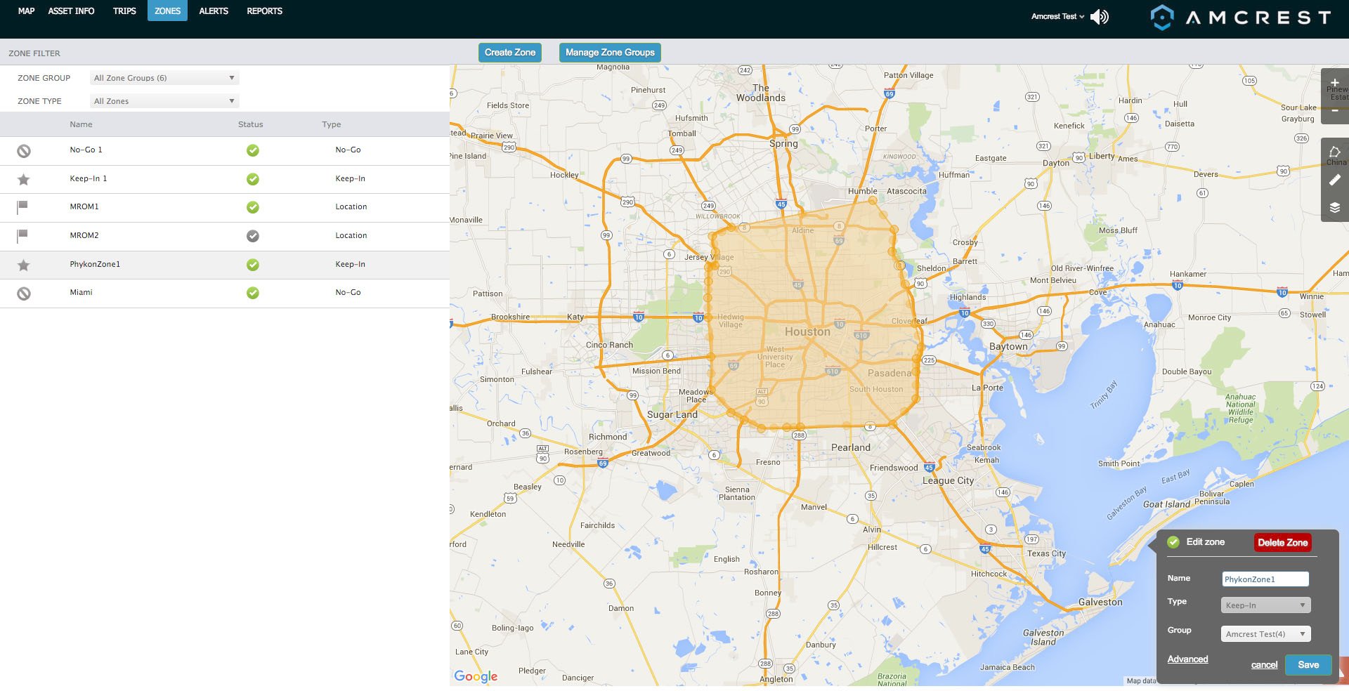Select the Keep-In 1 zone name

click(89, 178)
